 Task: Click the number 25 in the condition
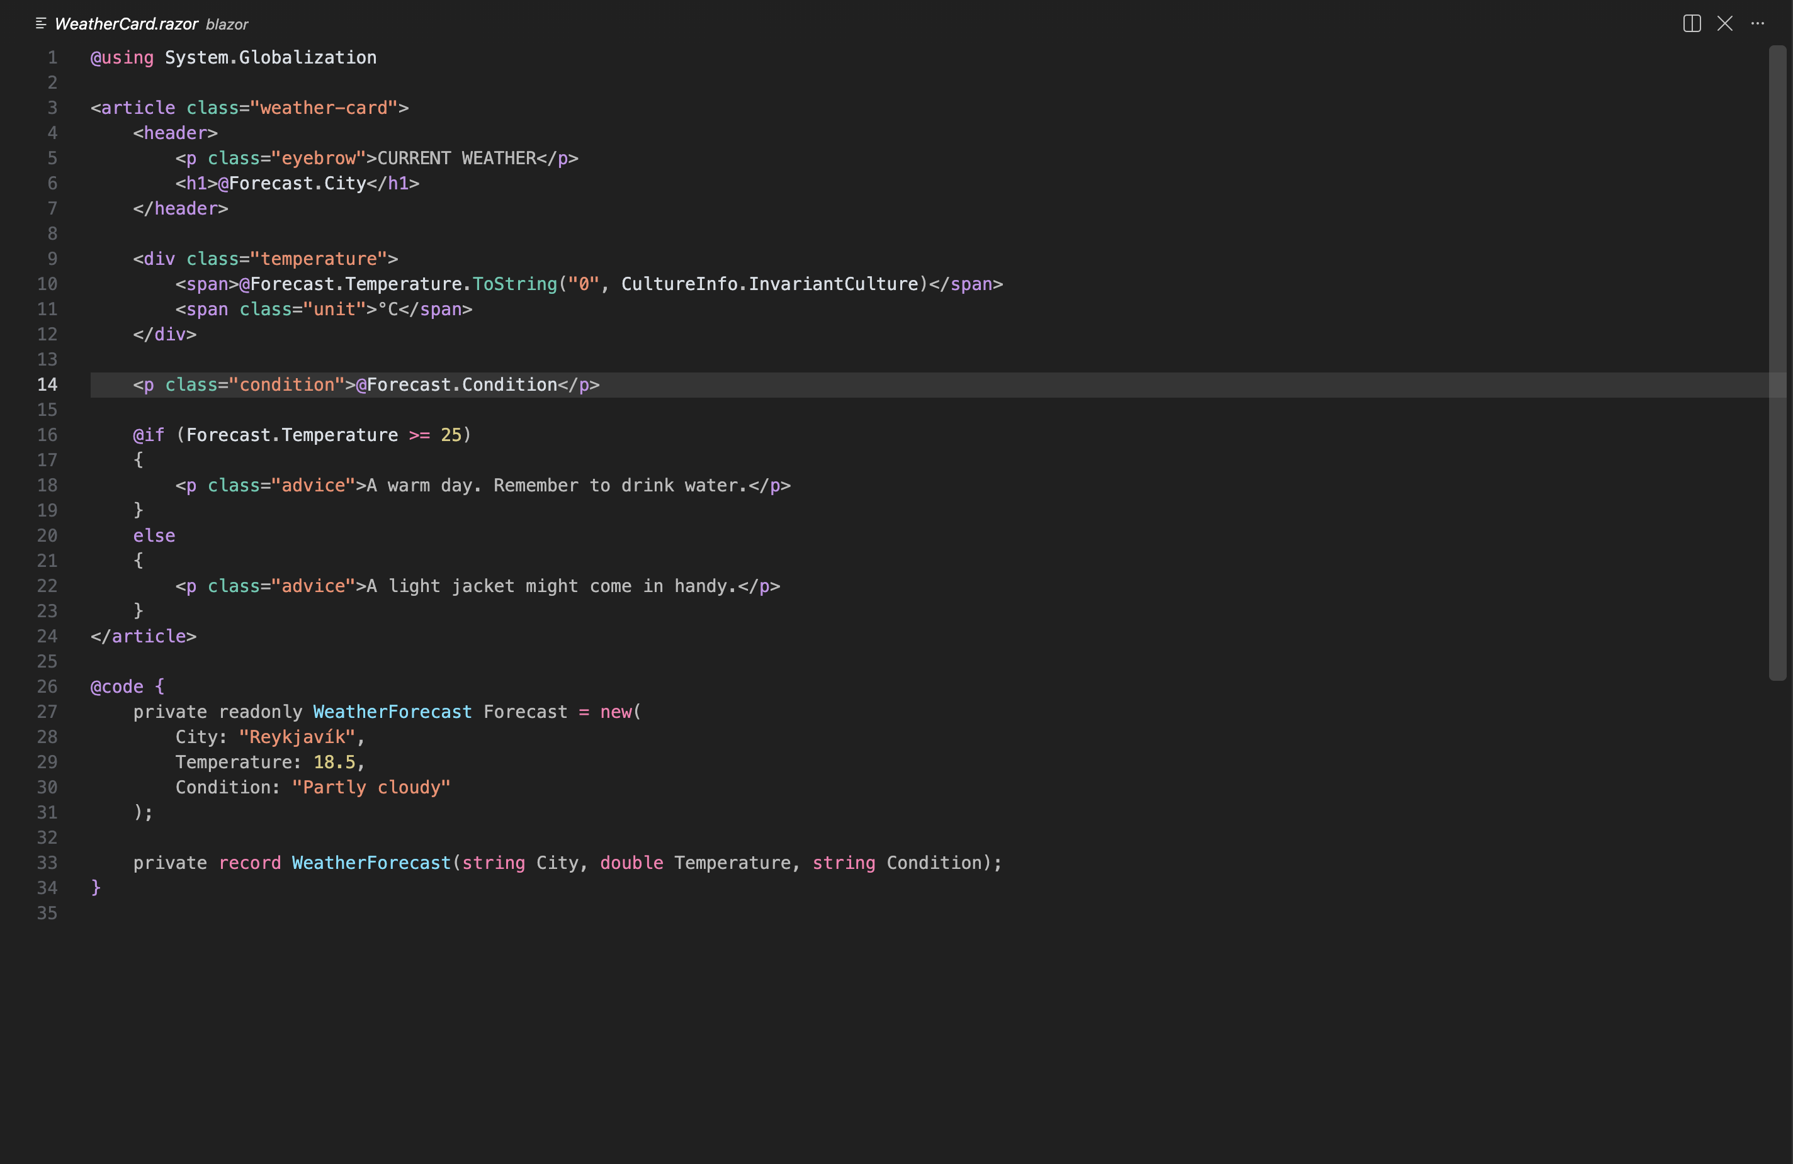click(x=451, y=435)
